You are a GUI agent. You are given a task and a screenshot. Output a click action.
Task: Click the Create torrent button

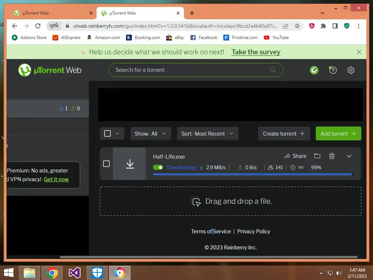pyautogui.click(x=284, y=133)
